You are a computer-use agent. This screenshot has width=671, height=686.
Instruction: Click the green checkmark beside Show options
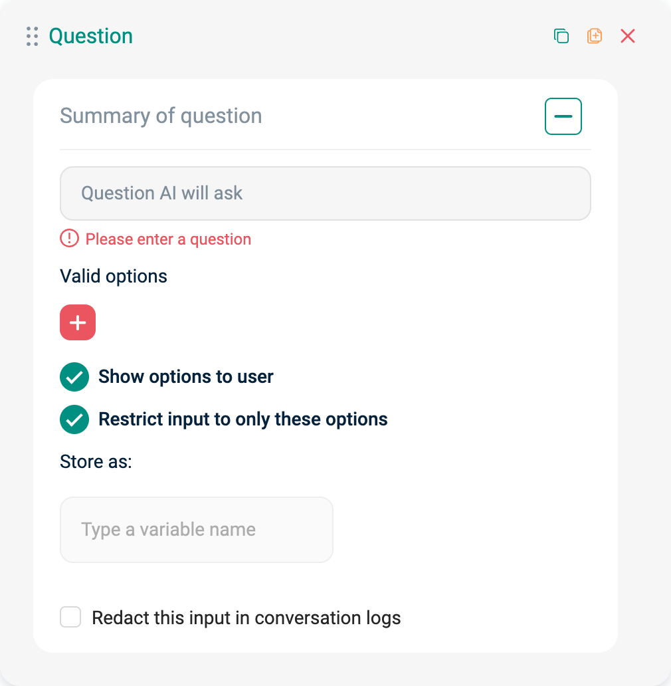coord(74,377)
